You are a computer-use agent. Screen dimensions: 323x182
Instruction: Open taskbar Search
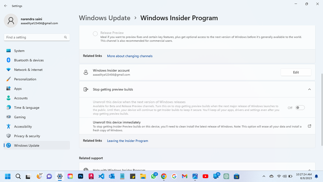(18, 176)
